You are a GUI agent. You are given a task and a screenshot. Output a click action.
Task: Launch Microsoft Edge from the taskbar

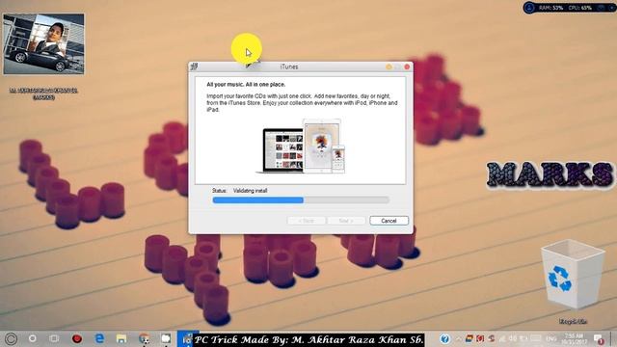tap(99, 338)
